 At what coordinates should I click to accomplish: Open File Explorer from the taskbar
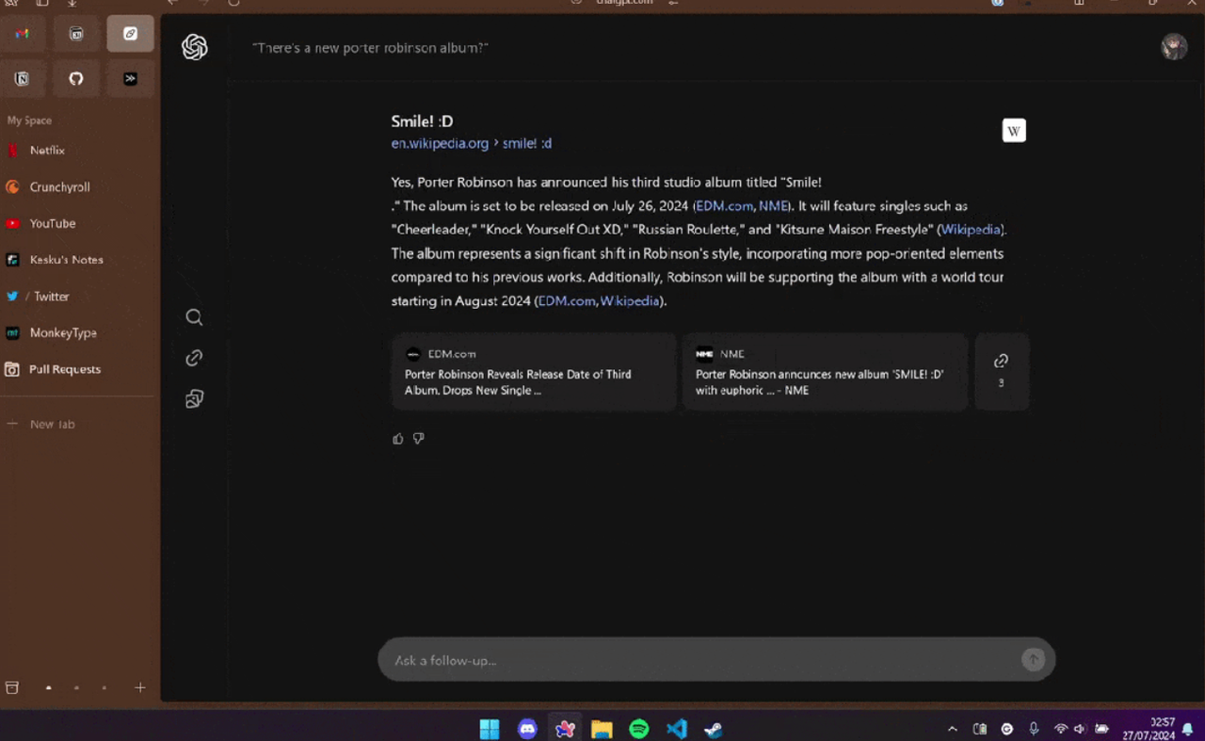point(602,729)
